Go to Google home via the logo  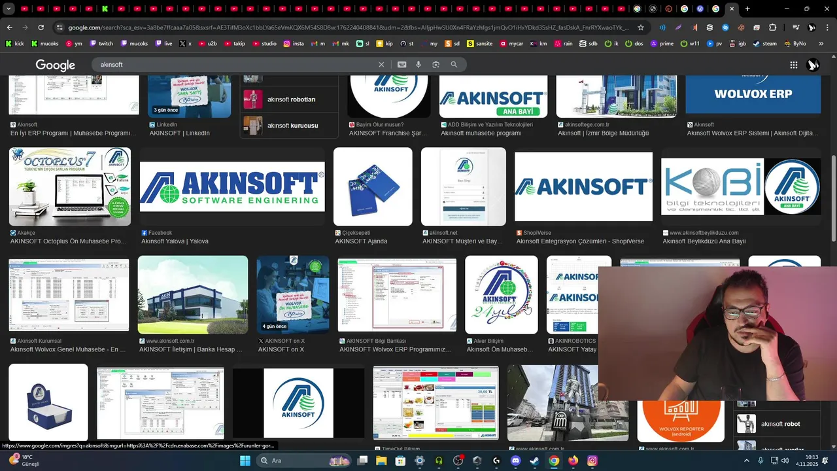tap(56, 65)
